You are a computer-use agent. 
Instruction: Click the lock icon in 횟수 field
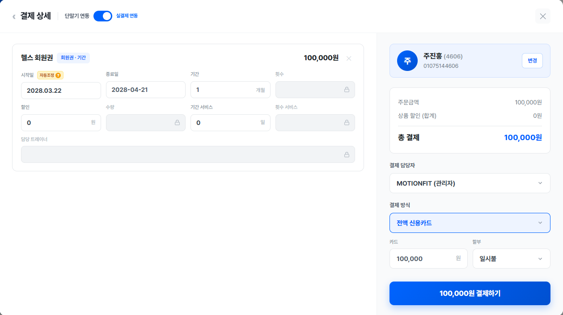pos(347,89)
